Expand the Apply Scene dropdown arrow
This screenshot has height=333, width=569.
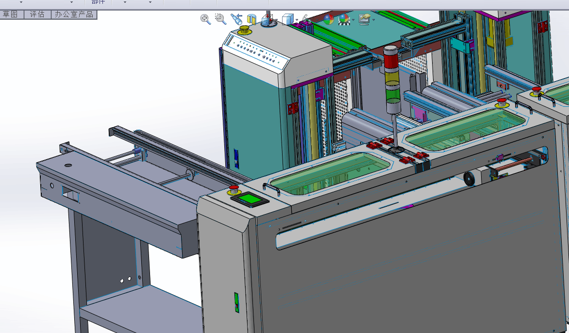(353, 20)
